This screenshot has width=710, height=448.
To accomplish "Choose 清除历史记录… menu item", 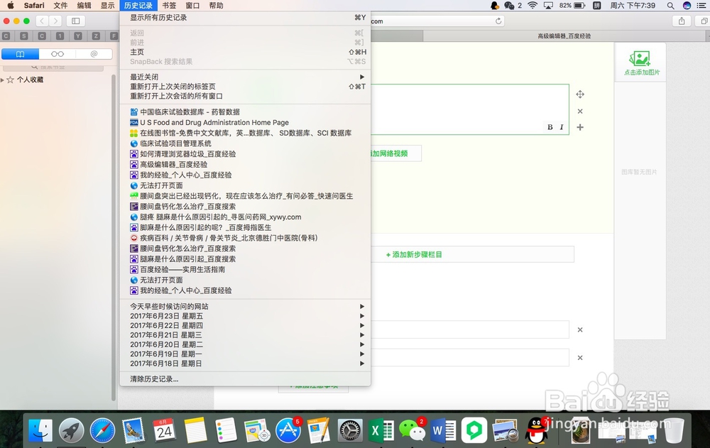I will pyautogui.click(x=245, y=379).
